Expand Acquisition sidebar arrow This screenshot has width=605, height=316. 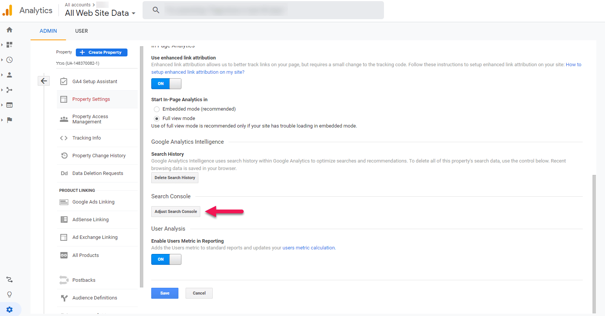[x=2, y=90]
